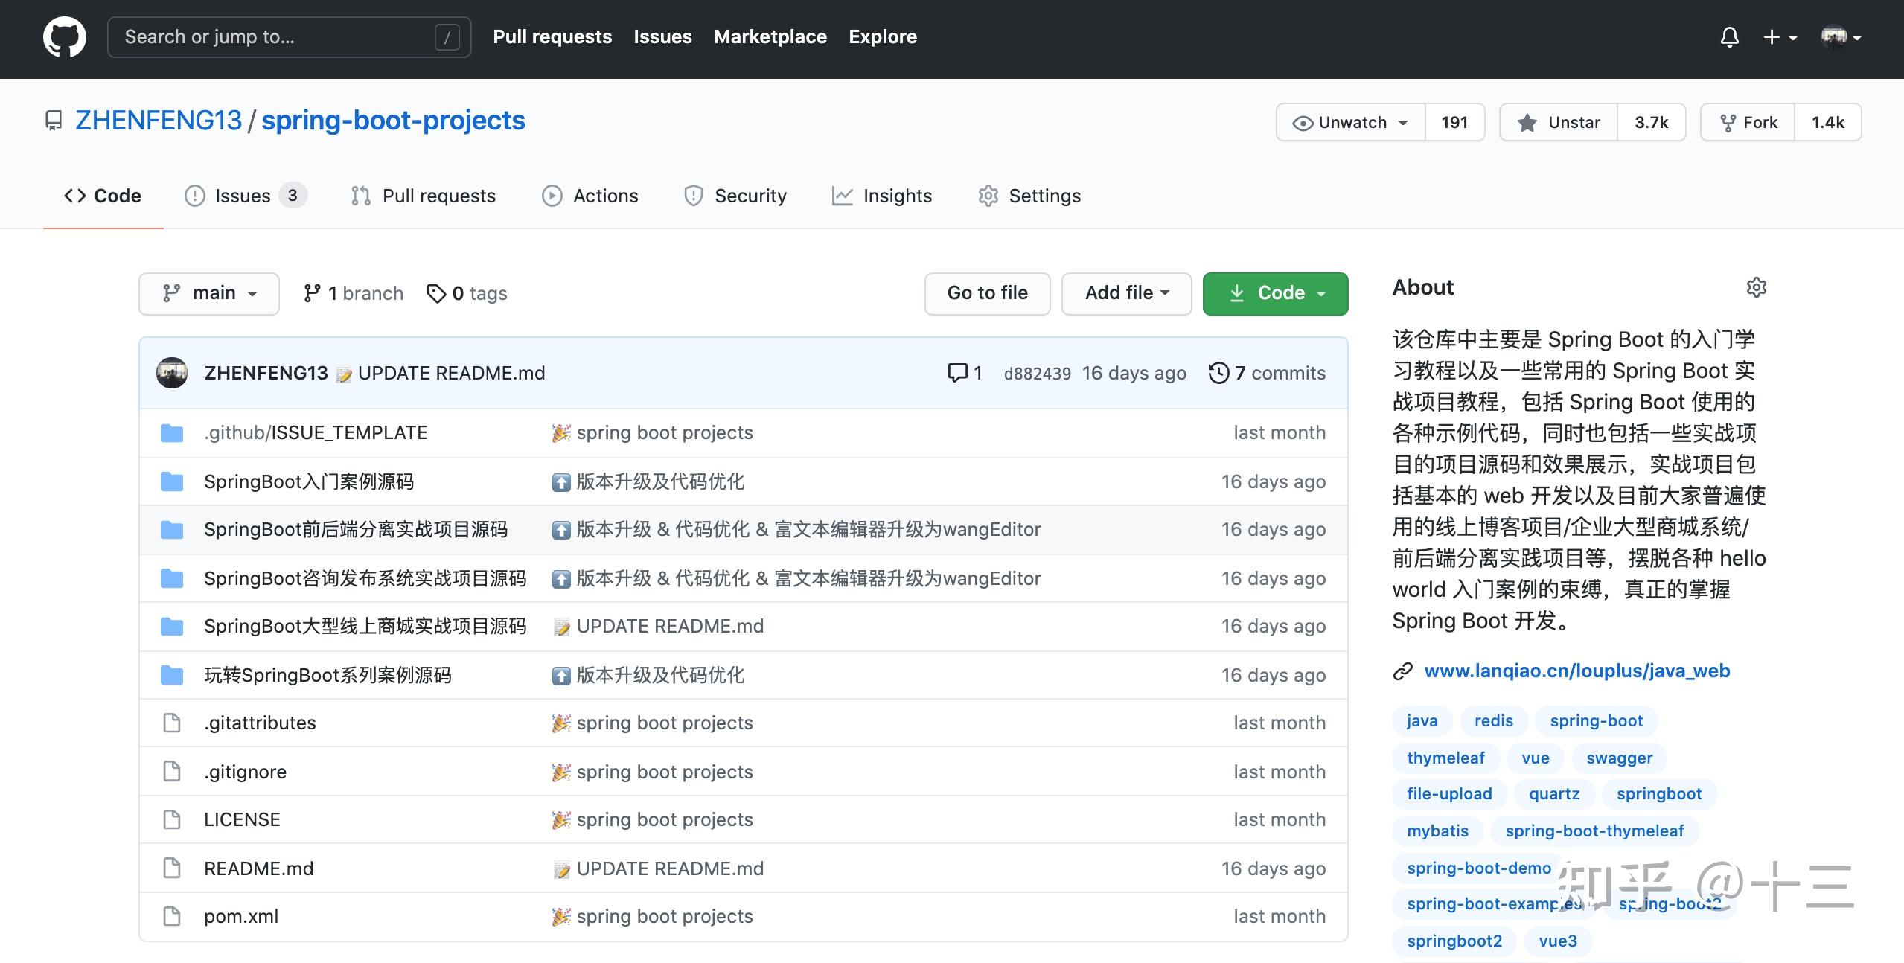This screenshot has height=963, width=1904.
Task: Click the commits history clock icon
Action: click(x=1218, y=373)
